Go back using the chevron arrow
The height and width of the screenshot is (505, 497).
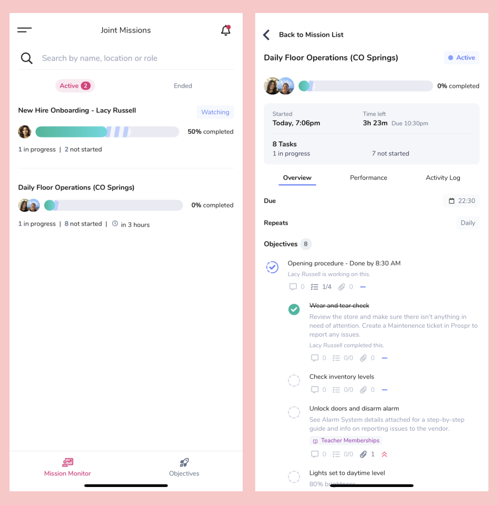pyautogui.click(x=267, y=35)
